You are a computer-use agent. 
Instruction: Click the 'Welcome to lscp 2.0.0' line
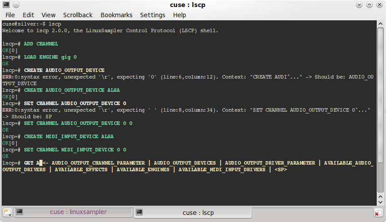coord(110,31)
